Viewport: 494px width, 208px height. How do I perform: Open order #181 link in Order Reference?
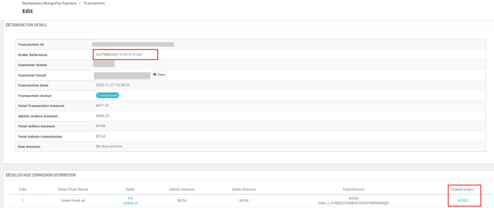[x=124, y=55]
